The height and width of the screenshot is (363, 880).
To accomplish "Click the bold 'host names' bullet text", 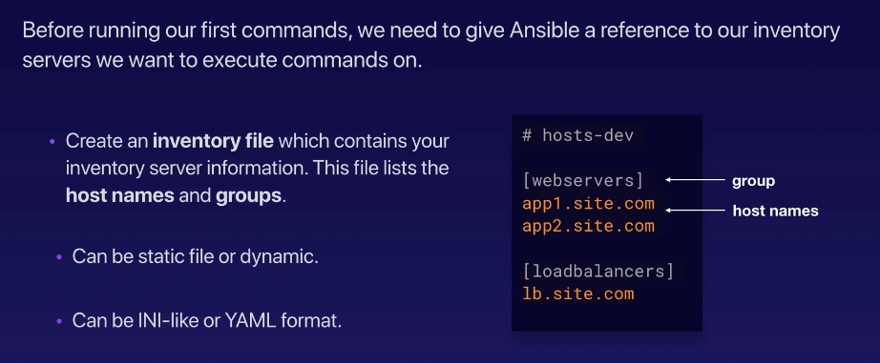I will pyautogui.click(x=119, y=196).
